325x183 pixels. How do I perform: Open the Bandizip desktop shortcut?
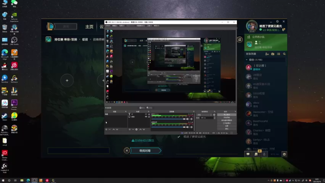[4, 79]
